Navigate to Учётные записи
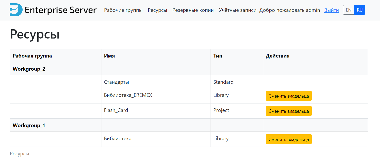Viewport: 380px width, 161px height. 237,10
